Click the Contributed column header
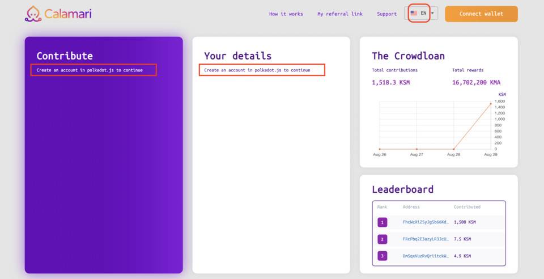 pyautogui.click(x=467, y=207)
